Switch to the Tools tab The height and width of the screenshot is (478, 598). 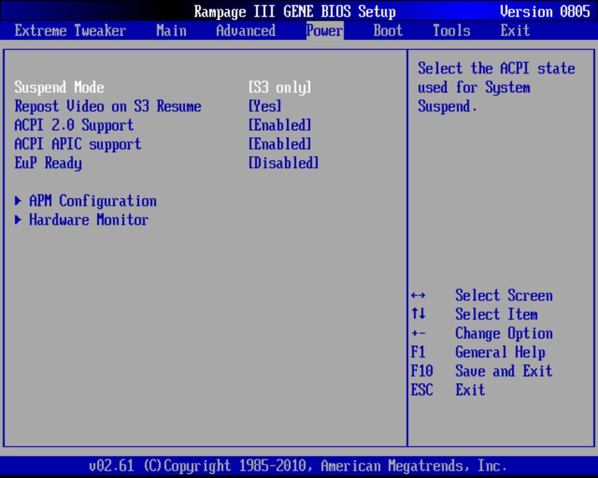click(x=452, y=31)
